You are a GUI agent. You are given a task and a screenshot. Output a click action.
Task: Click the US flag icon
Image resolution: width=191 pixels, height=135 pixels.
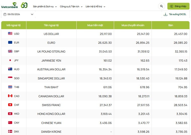coord(10,34)
